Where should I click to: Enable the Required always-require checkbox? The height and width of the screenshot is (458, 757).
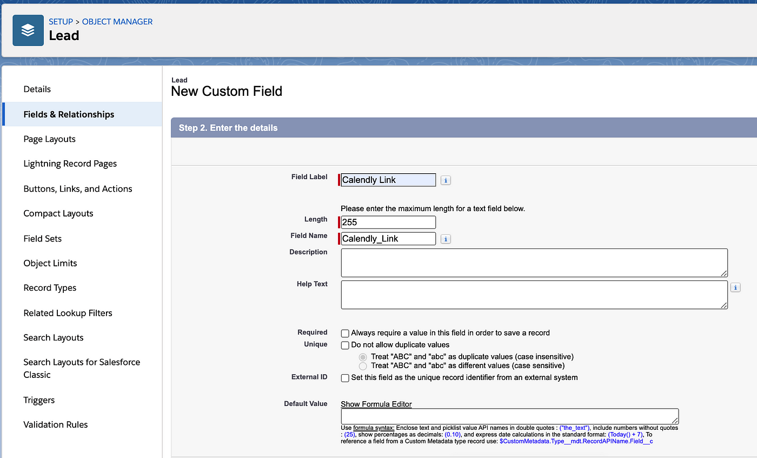[x=345, y=333]
